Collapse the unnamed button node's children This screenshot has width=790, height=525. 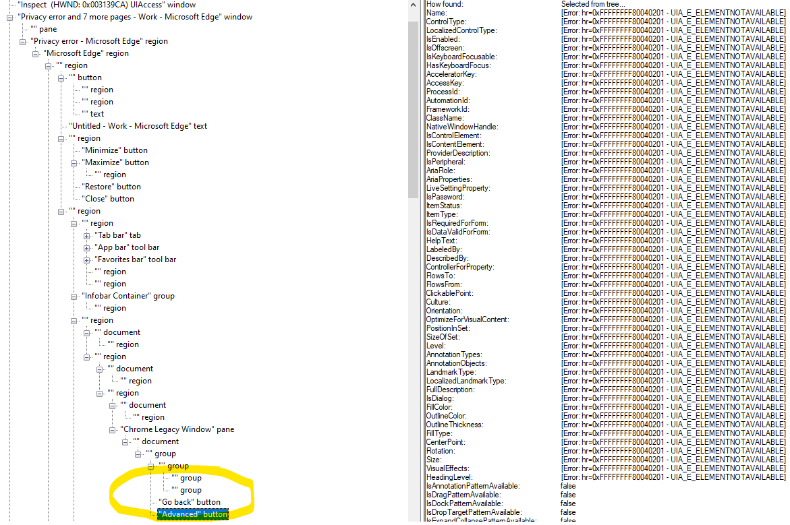61,78
